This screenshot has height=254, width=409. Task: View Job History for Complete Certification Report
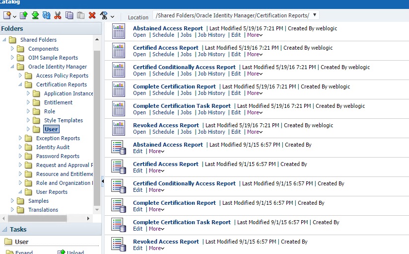pyautogui.click(x=211, y=93)
